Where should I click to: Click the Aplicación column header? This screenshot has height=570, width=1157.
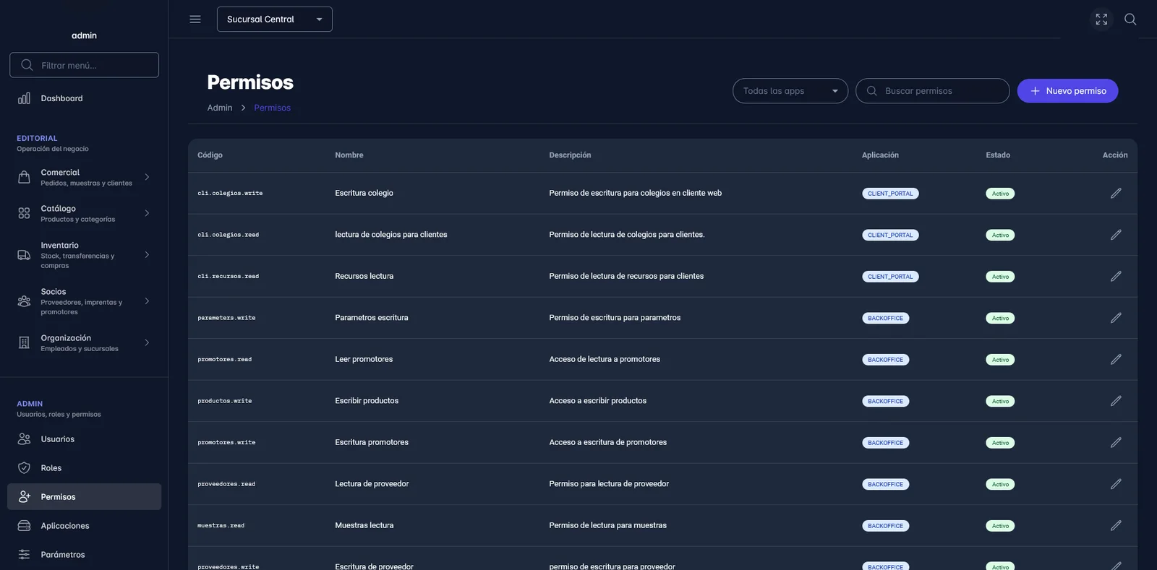click(880, 155)
